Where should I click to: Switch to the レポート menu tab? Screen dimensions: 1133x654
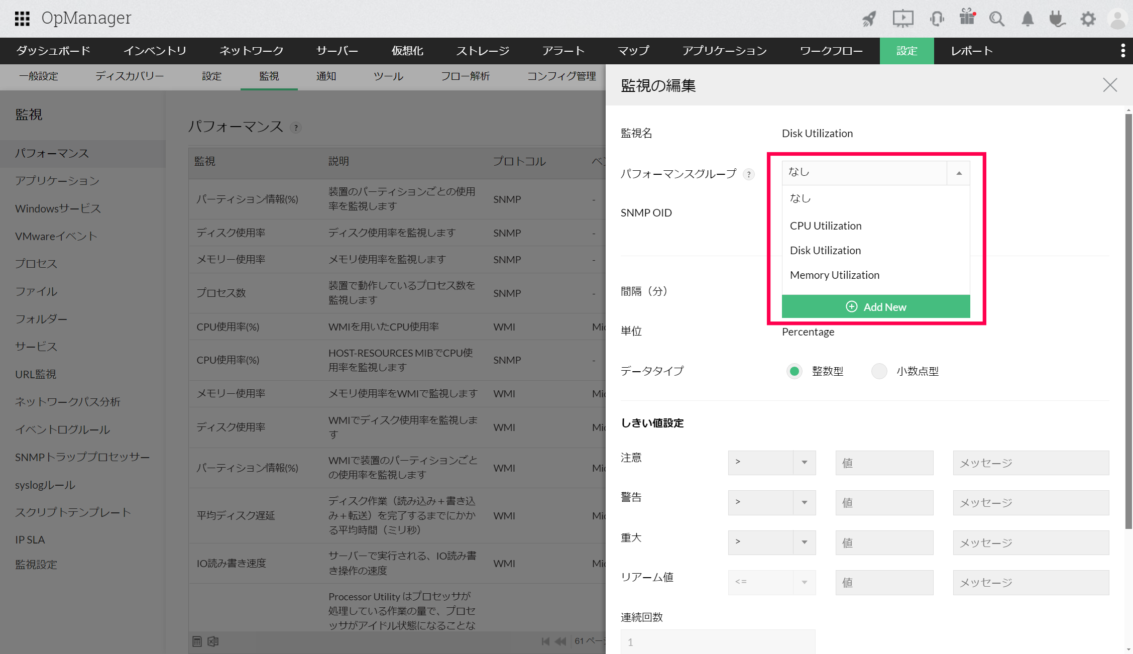pos(971,51)
